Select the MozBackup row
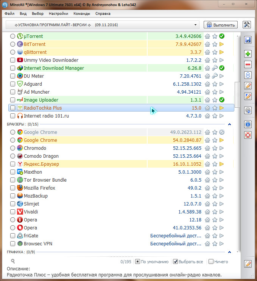The width and height of the screenshot is (257, 281). click(121, 196)
